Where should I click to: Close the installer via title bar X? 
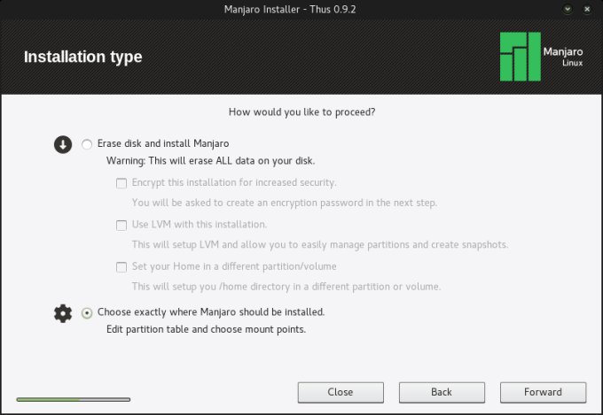[587, 9]
